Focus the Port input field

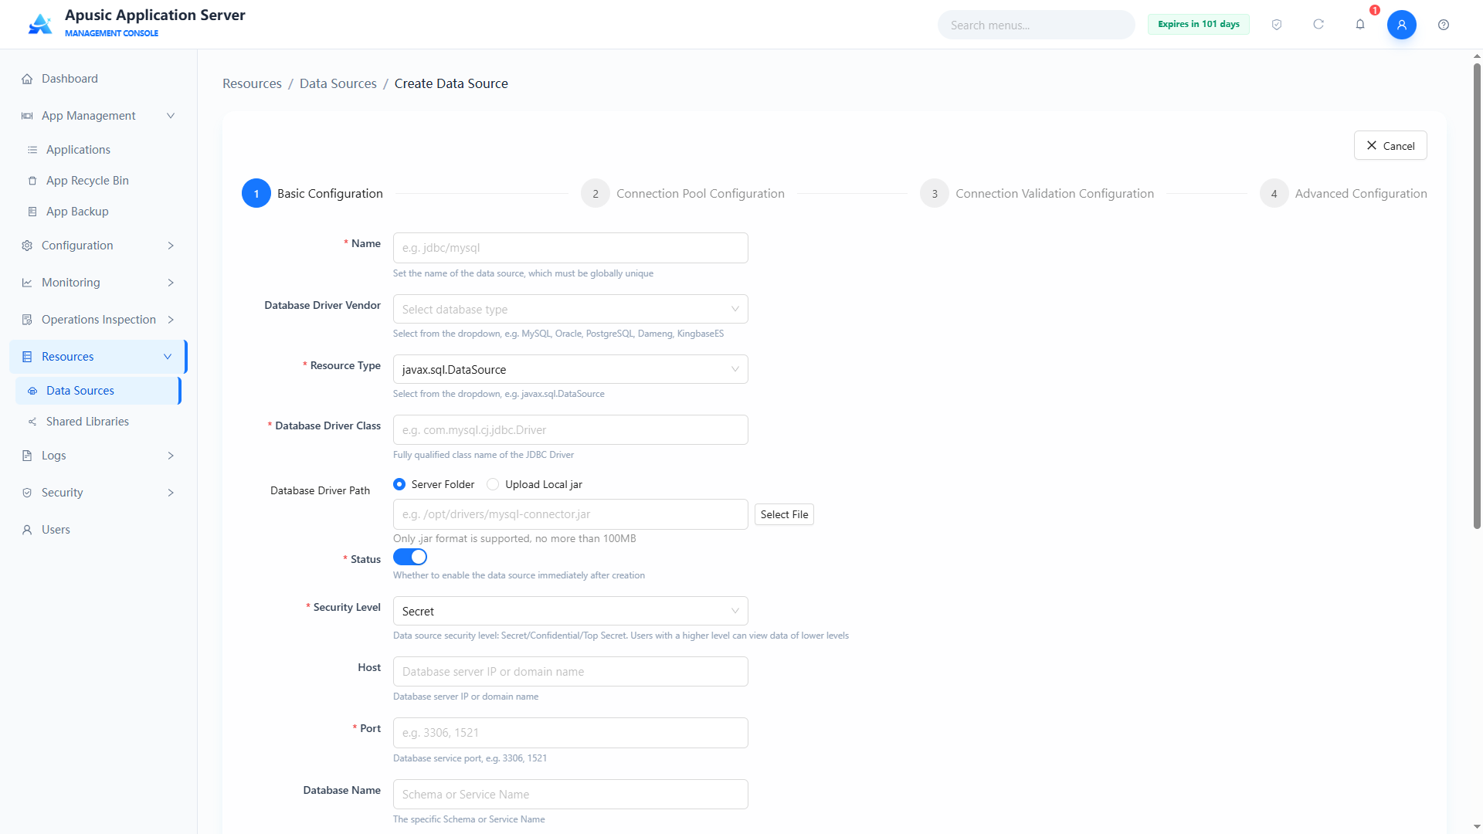point(571,733)
